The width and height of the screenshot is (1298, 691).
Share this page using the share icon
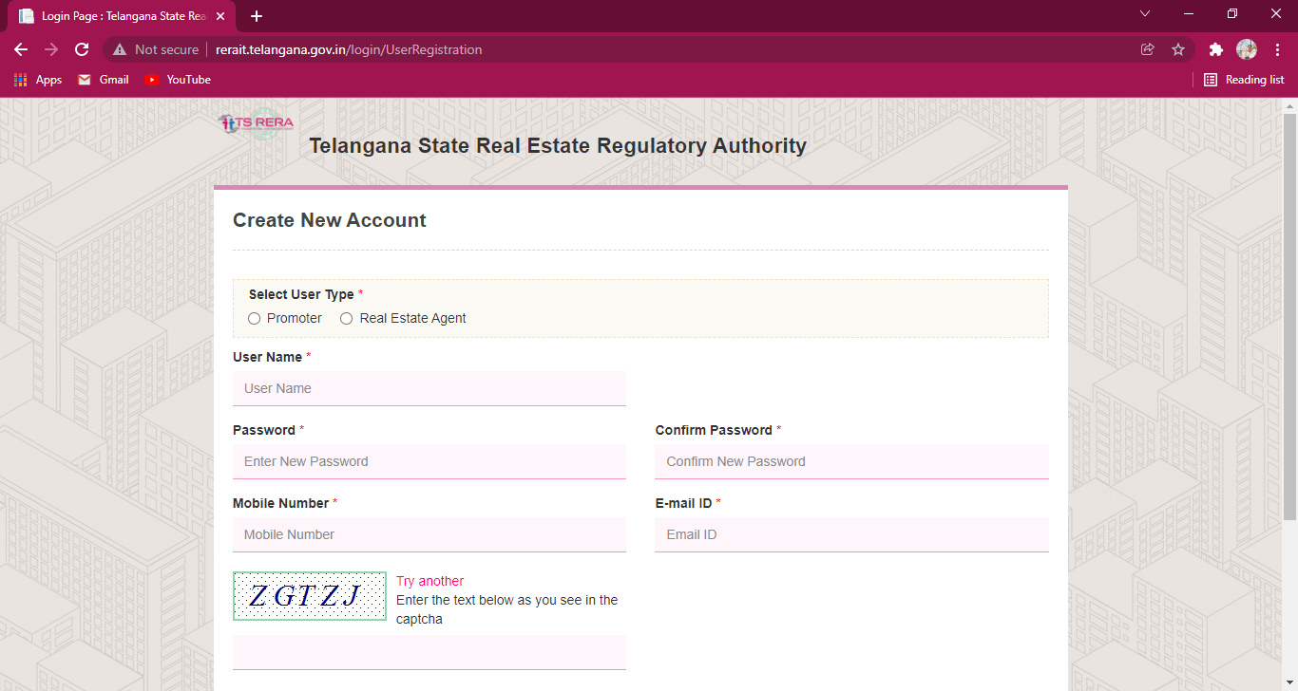(1148, 49)
